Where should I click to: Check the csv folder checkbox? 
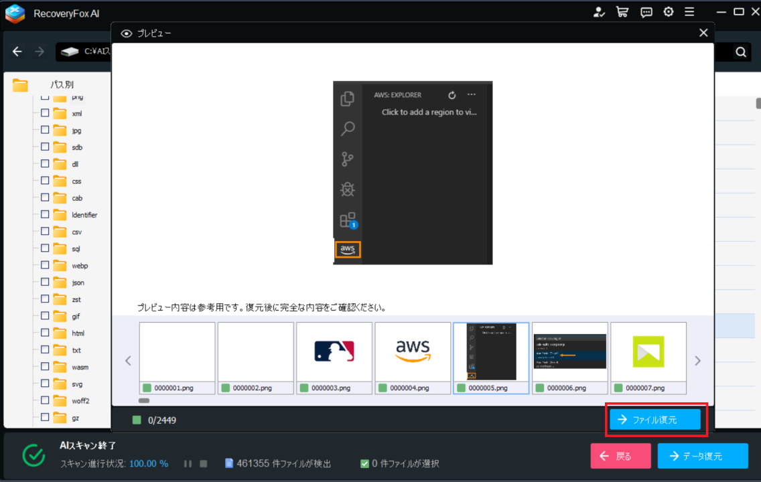pyautogui.click(x=45, y=232)
